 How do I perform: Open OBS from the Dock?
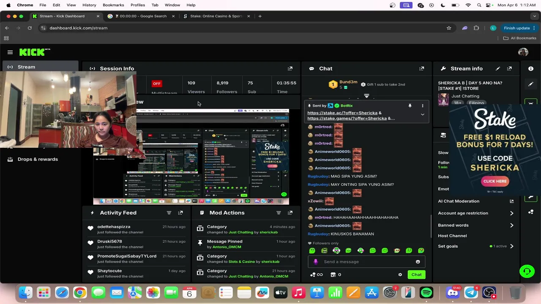pos(489,292)
